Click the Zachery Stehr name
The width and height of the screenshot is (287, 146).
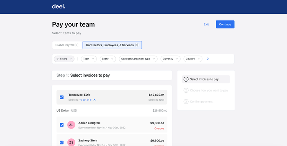click(88, 140)
